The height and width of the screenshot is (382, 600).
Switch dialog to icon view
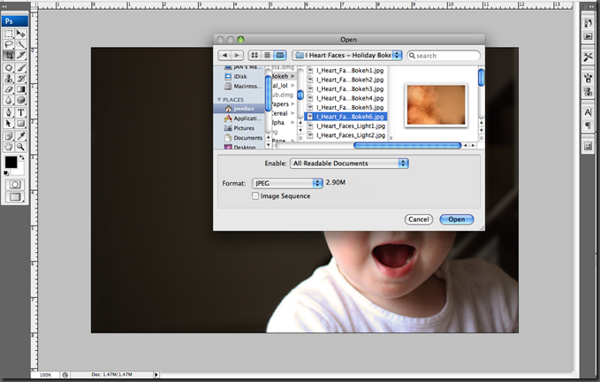pyautogui.click(x=254, y=55)
